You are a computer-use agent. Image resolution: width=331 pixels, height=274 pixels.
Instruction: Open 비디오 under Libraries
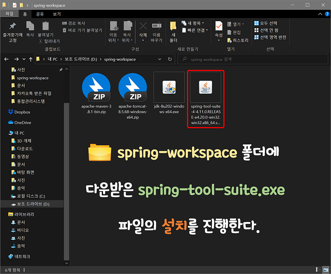click(20, 230)
